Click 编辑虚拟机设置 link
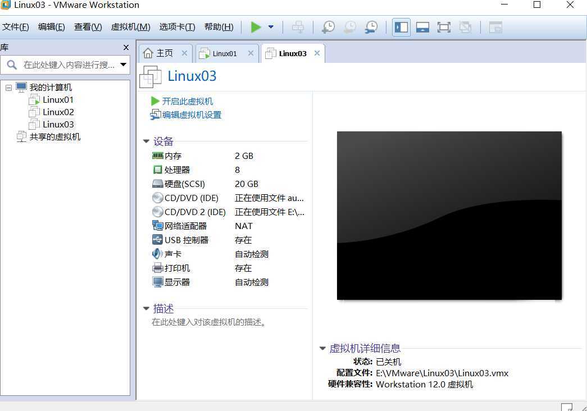Image resolution: width=587 pixels, height=411 pixels. click(192, 115)
